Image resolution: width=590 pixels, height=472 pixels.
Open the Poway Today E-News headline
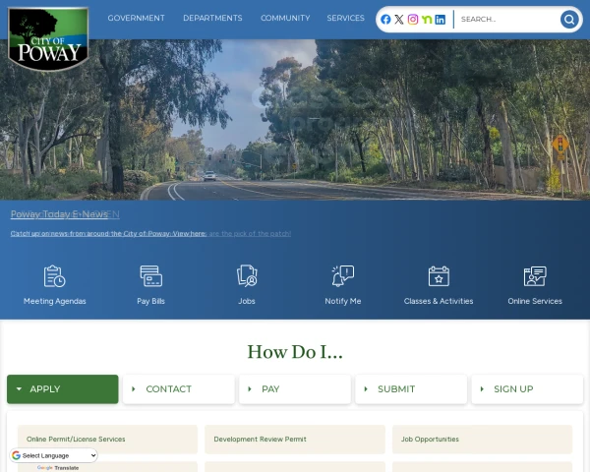59,214
